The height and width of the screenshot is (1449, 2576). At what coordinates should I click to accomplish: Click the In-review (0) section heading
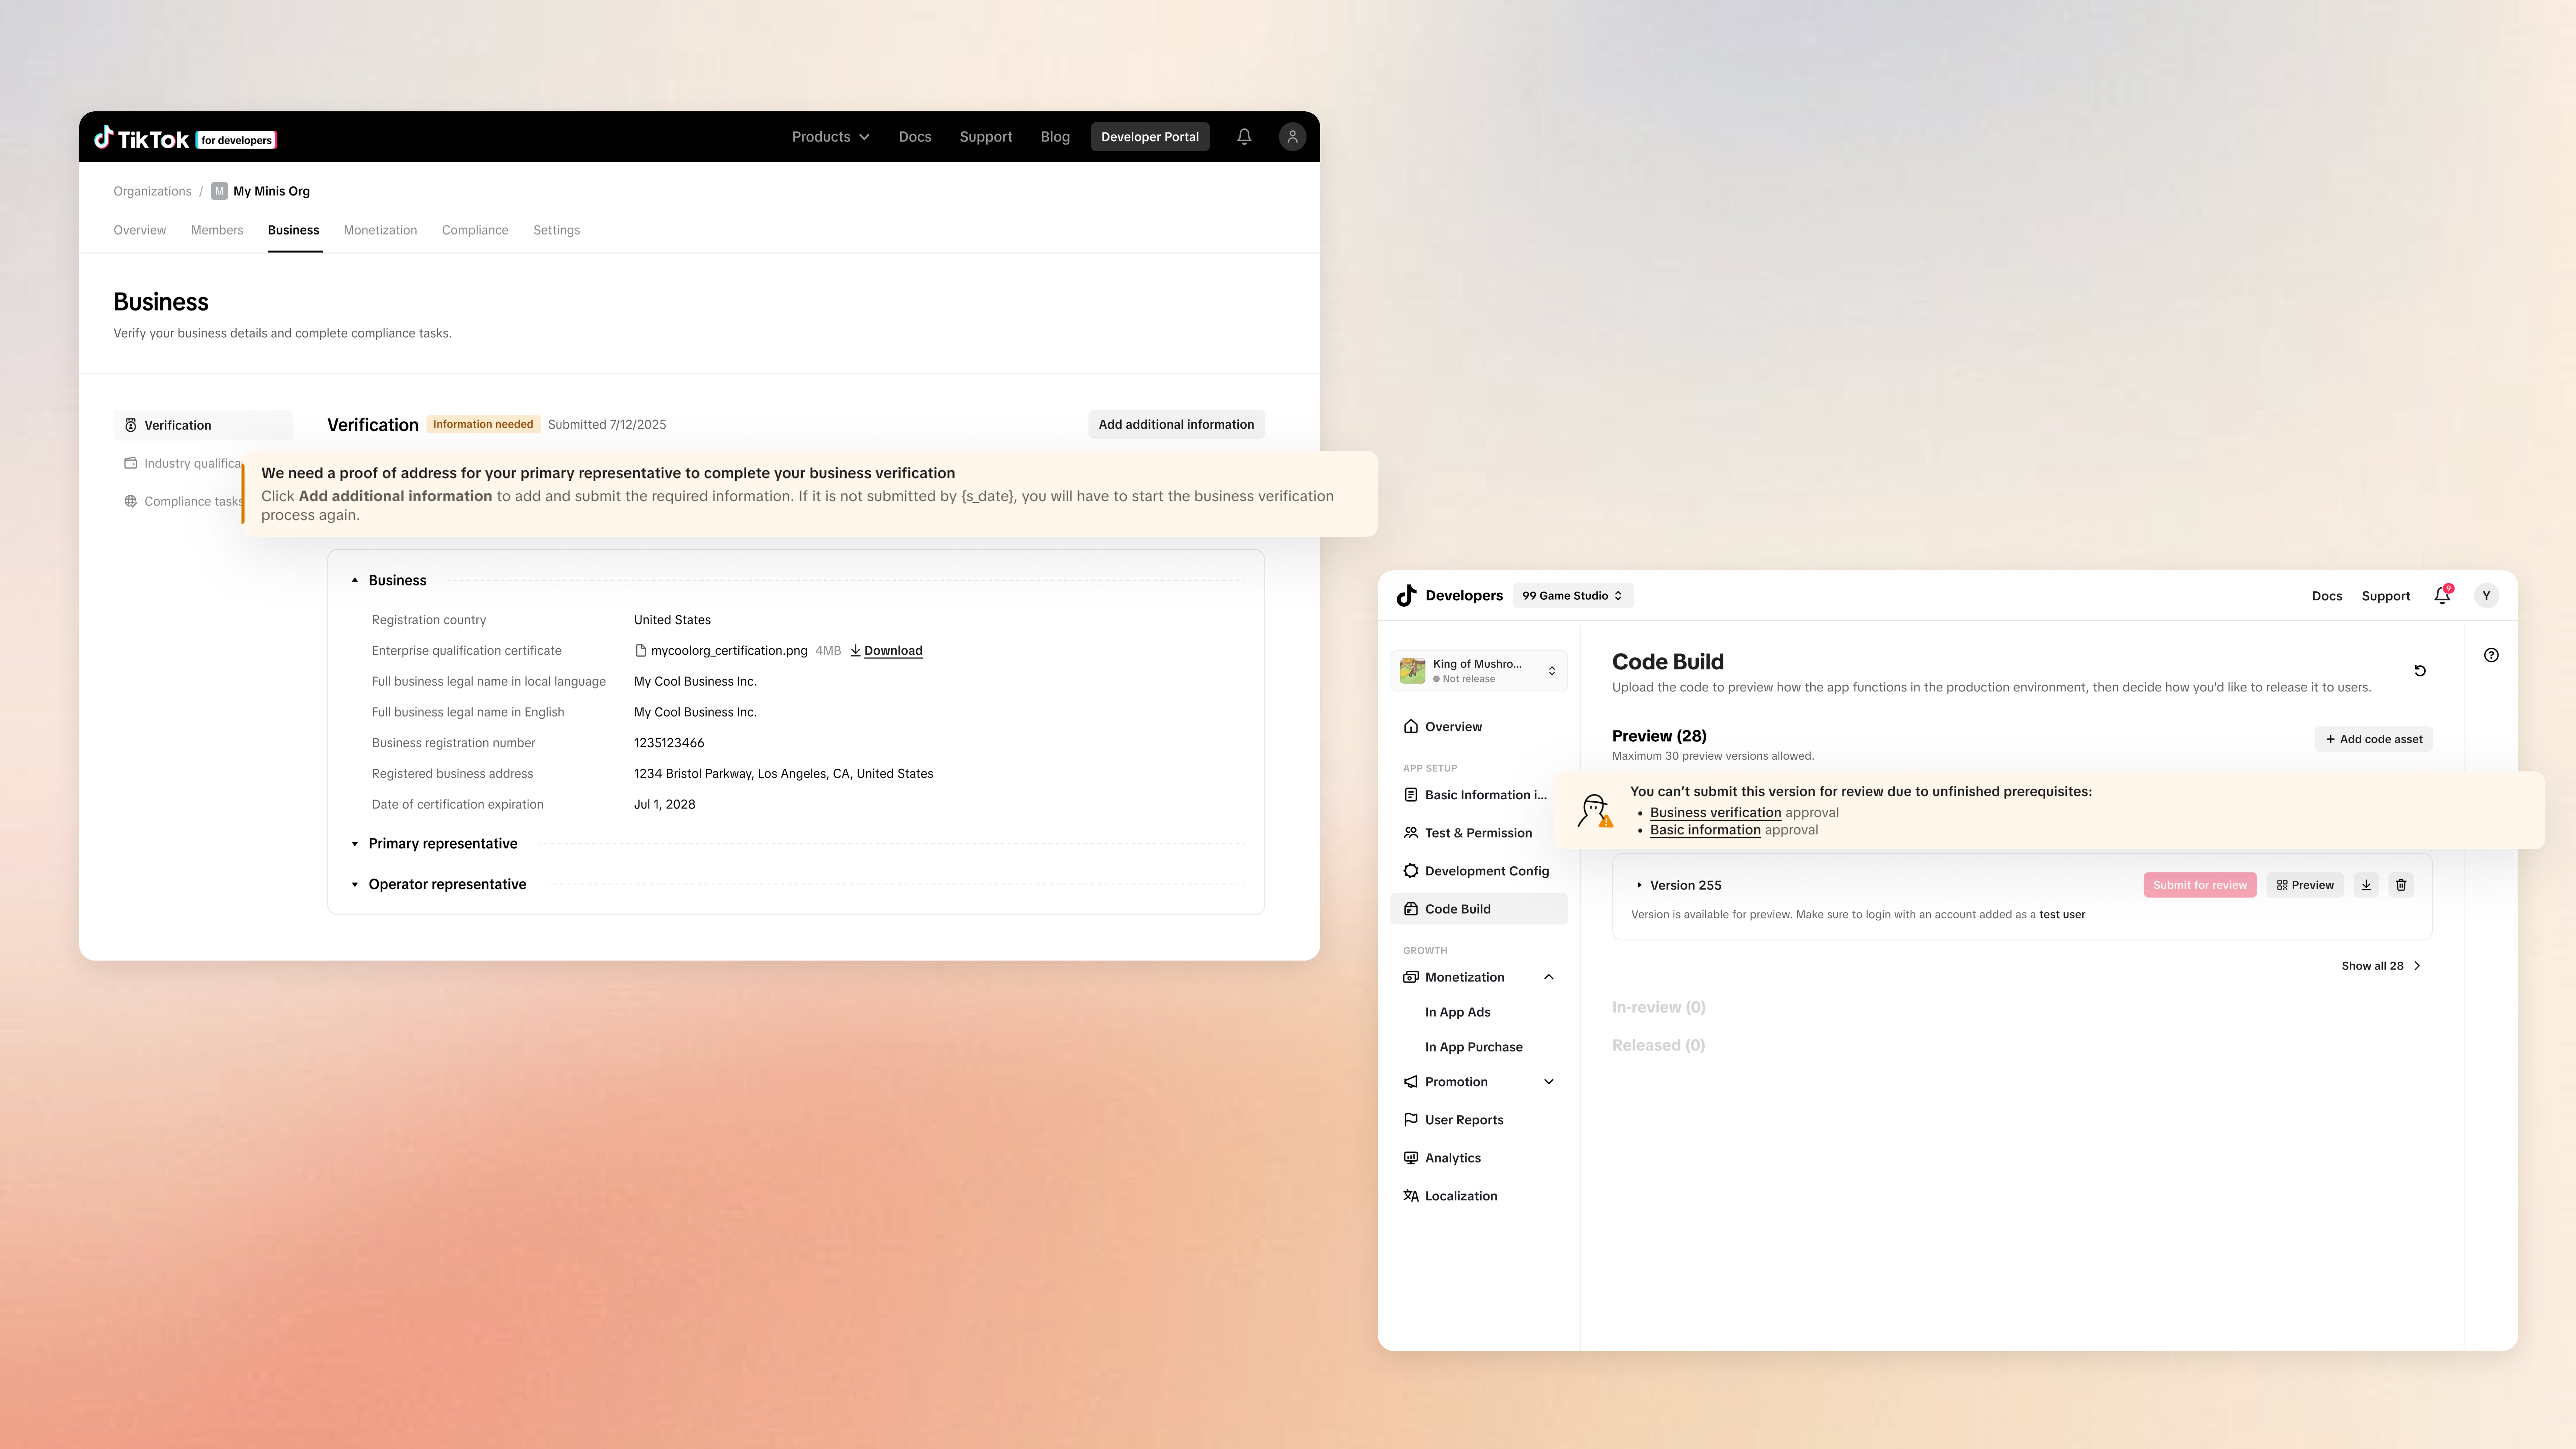1659,1007
